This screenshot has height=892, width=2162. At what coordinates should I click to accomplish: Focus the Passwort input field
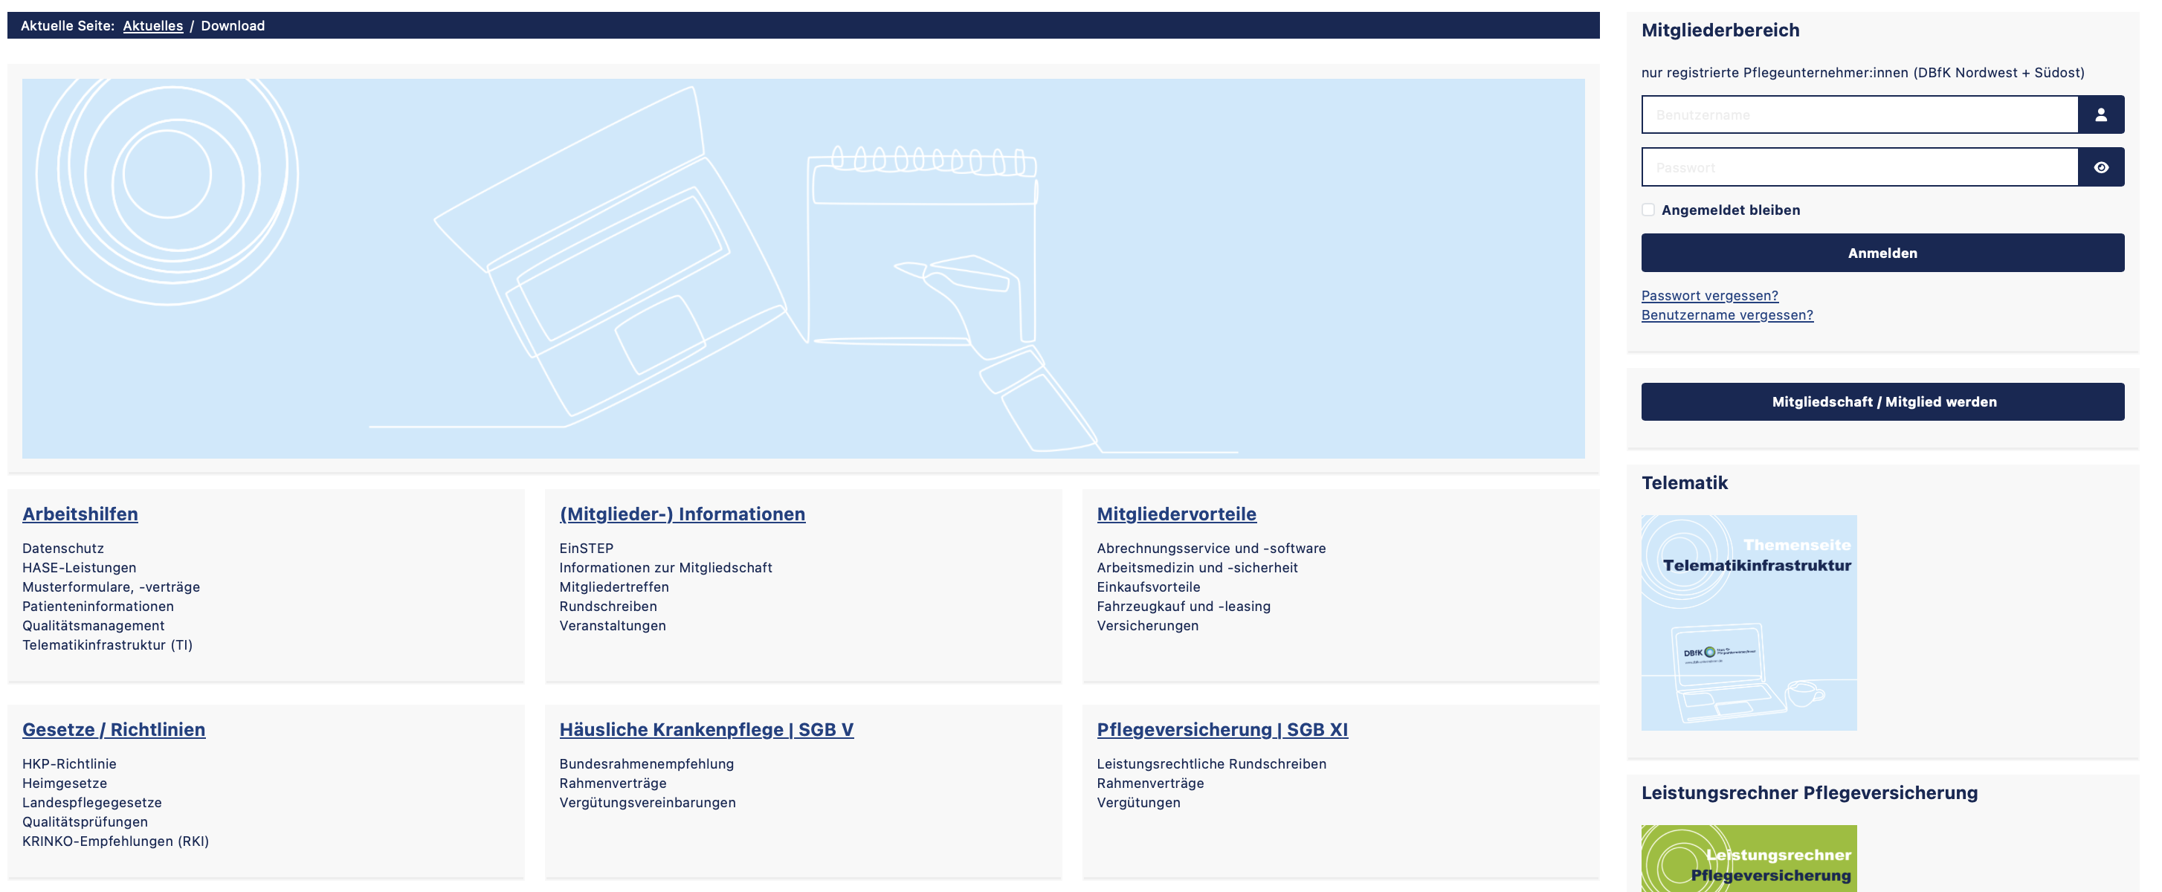point(1860,168)
